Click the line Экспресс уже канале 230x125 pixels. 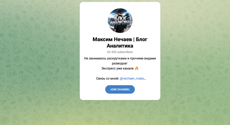pos(117,68)
